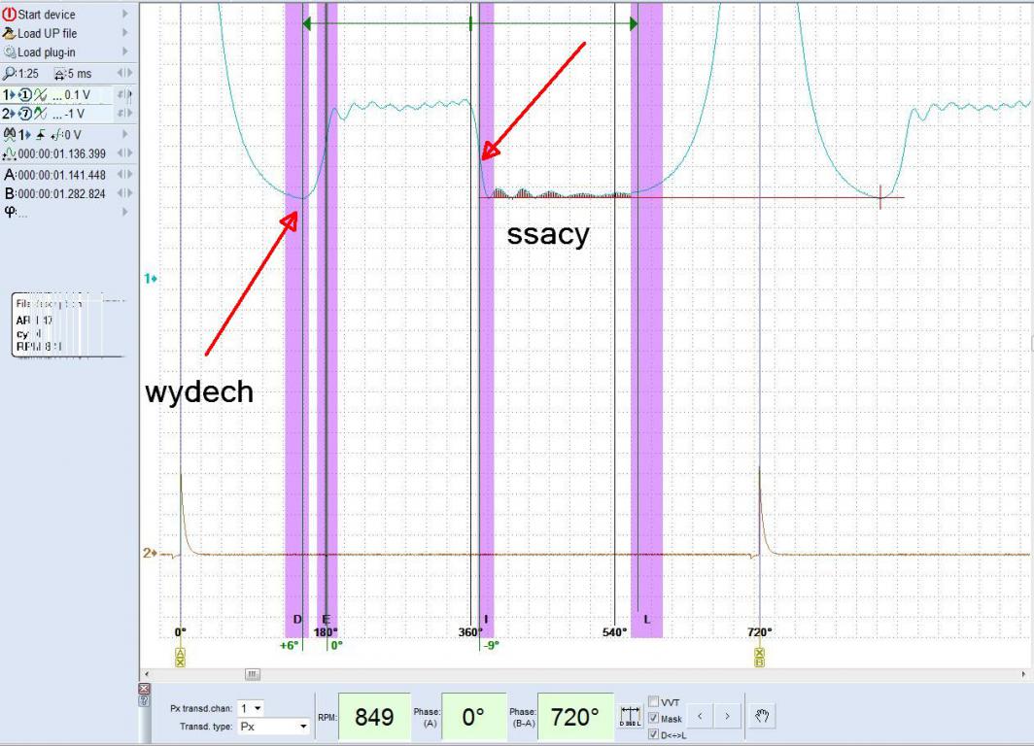Click the yellow cursor A handle below 0°
1034x746 pixels.
(x=180, y=657)
